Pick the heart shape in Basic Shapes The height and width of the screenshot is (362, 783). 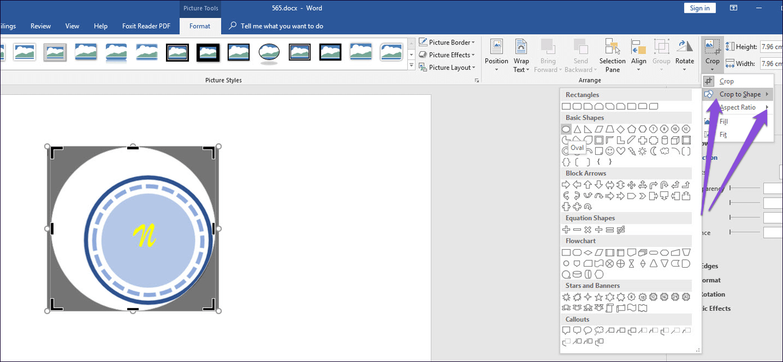point(620,151)
